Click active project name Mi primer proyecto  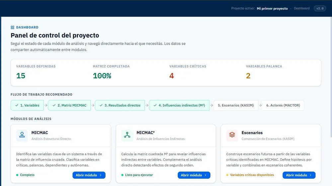(272, 9)
